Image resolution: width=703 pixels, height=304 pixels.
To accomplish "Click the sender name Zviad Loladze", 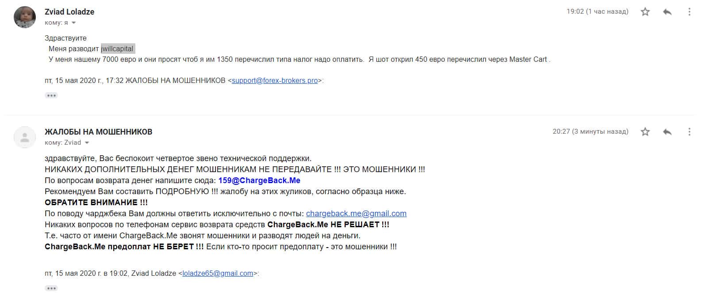I will click(x=69, y=12).
